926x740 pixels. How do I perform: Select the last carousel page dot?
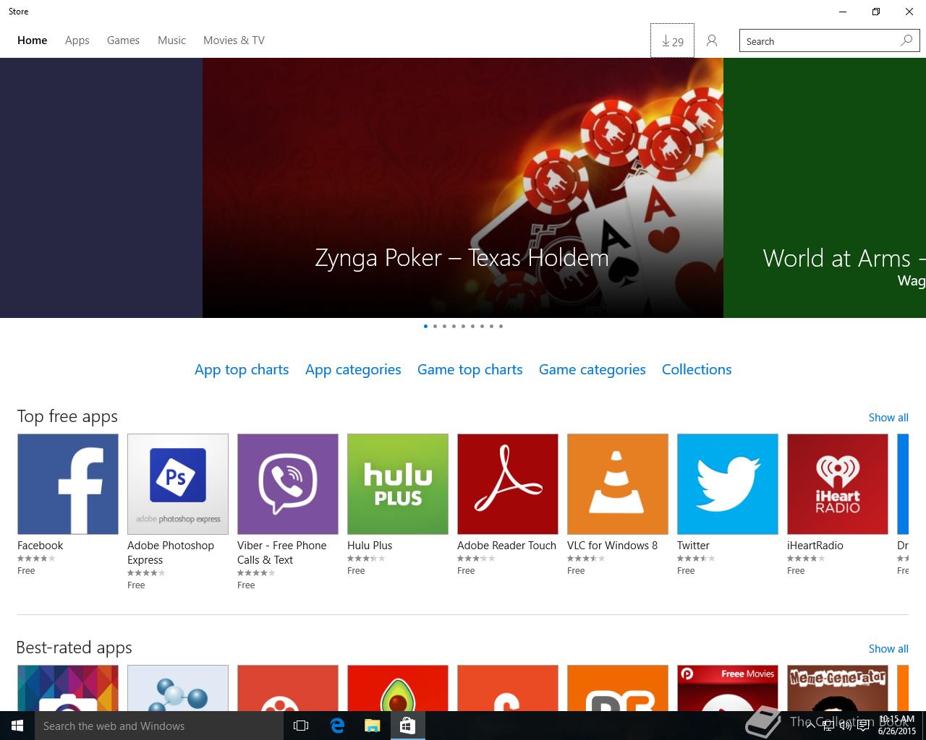tap(501, 326)
